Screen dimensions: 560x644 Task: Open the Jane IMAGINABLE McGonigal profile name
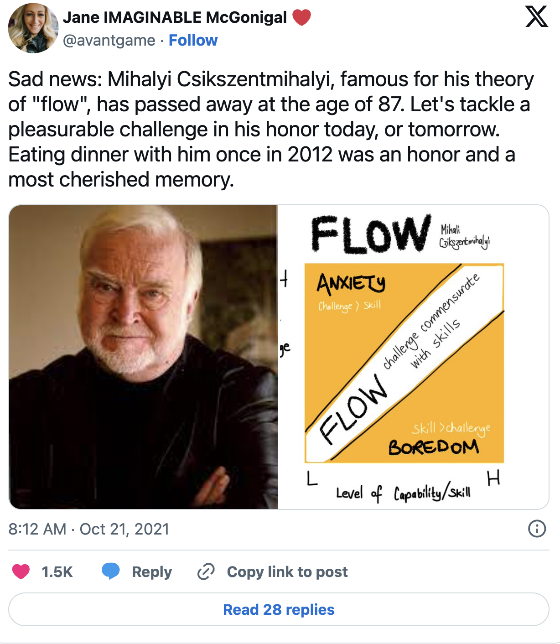click(x=175, y=17)
